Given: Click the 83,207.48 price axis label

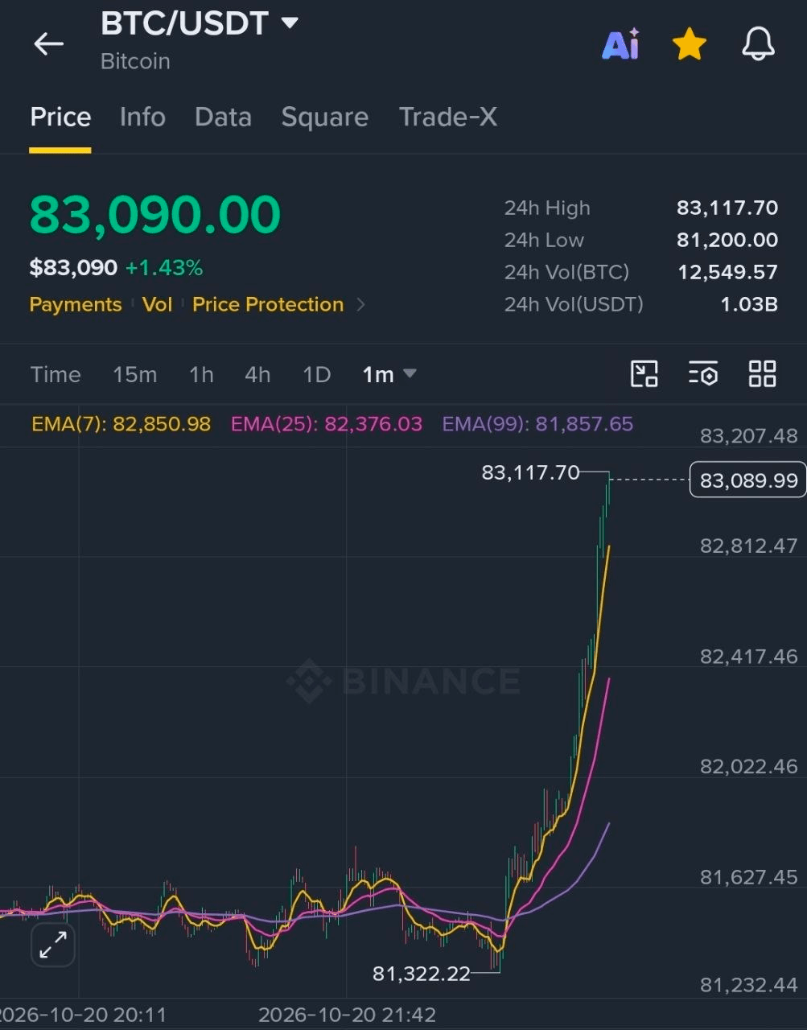Looking at the screenshot, I should [x=748, y=435].
